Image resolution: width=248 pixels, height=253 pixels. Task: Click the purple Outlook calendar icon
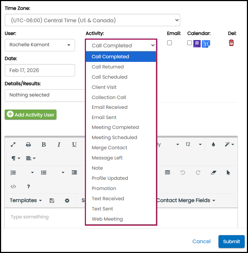tap(197, 44)
